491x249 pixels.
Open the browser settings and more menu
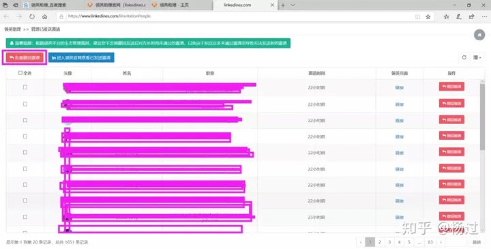coord(483,16)
